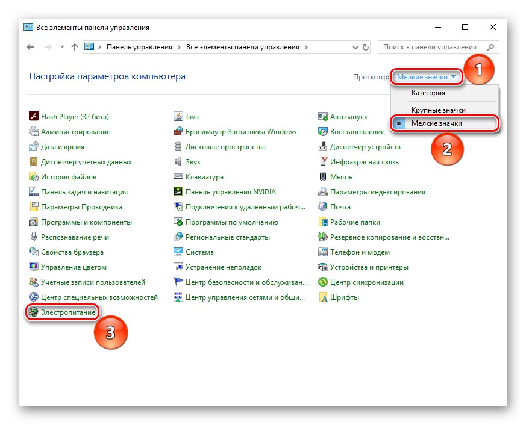Click the Центр синхронизации green icon

click(x=323, y=282)
